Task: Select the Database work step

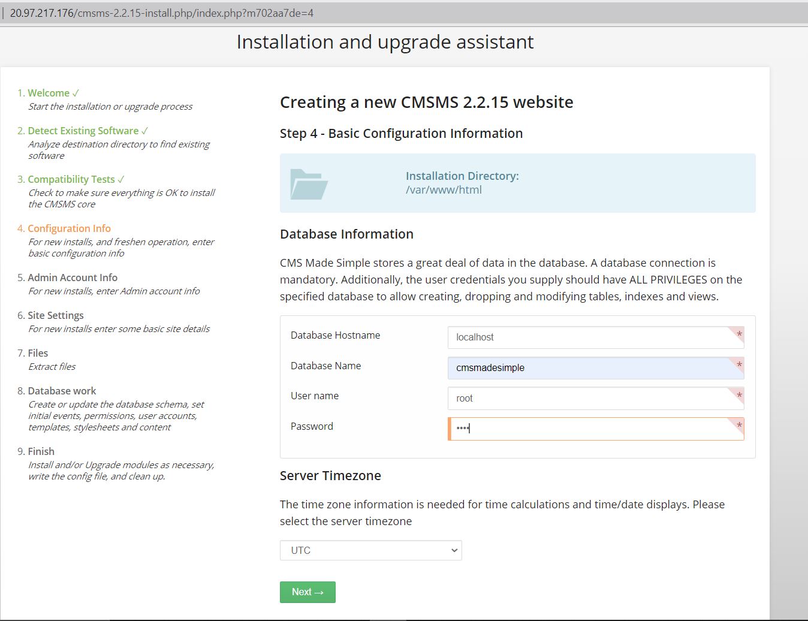Action: [x=62, y=391]
